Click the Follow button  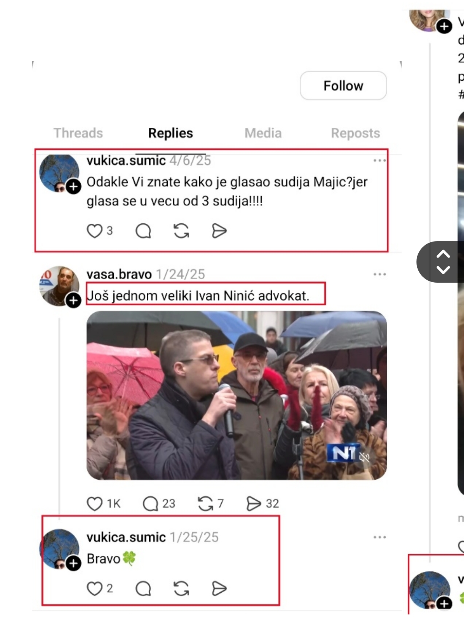click(343, 86)
